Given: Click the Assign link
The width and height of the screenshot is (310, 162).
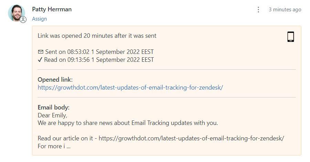Looking at the screenshot, I should (x=40, y=19).
